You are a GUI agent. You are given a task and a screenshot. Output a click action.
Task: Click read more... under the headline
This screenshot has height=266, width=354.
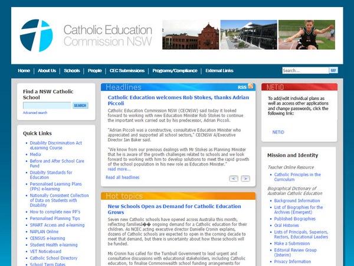pos(119,169)
